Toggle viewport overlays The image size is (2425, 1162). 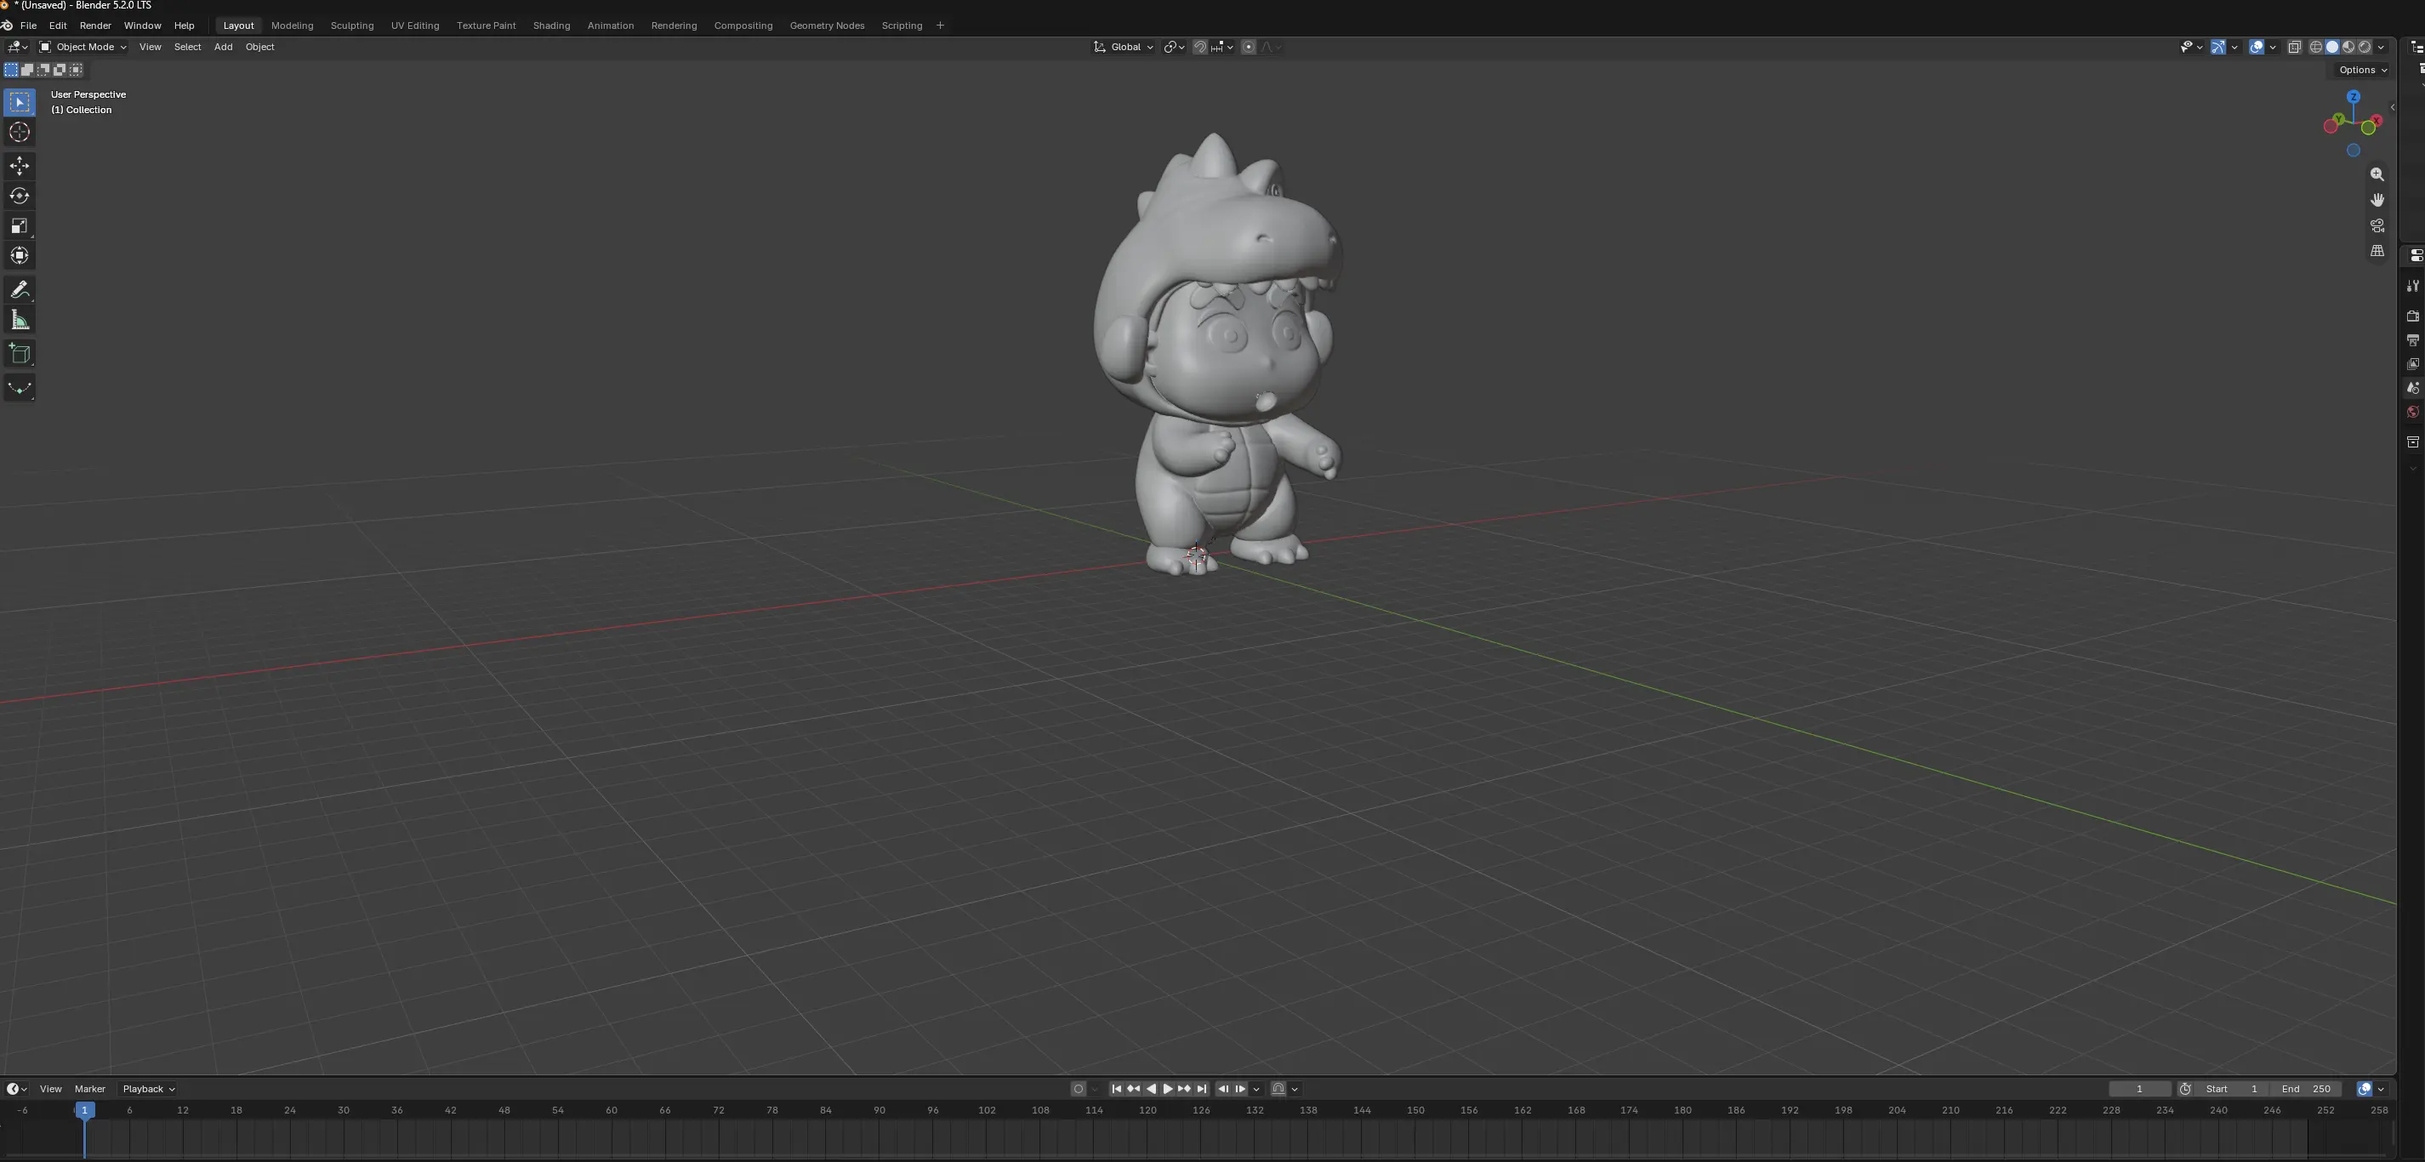(x=2256, y=47)
